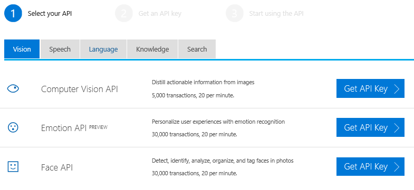Click the Emotion API PREVIEW title

[74, 128]
